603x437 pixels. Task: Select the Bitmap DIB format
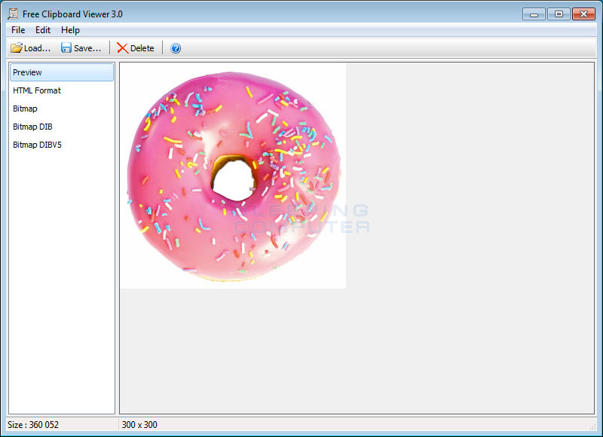click(x=32, y=127)
